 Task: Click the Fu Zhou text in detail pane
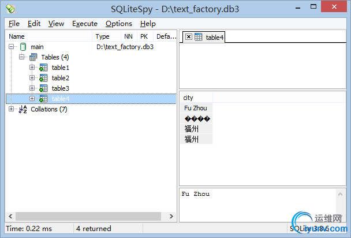(196, 194)
